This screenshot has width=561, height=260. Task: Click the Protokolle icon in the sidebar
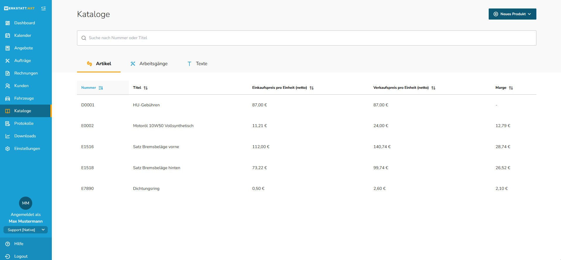pos(8,124)
